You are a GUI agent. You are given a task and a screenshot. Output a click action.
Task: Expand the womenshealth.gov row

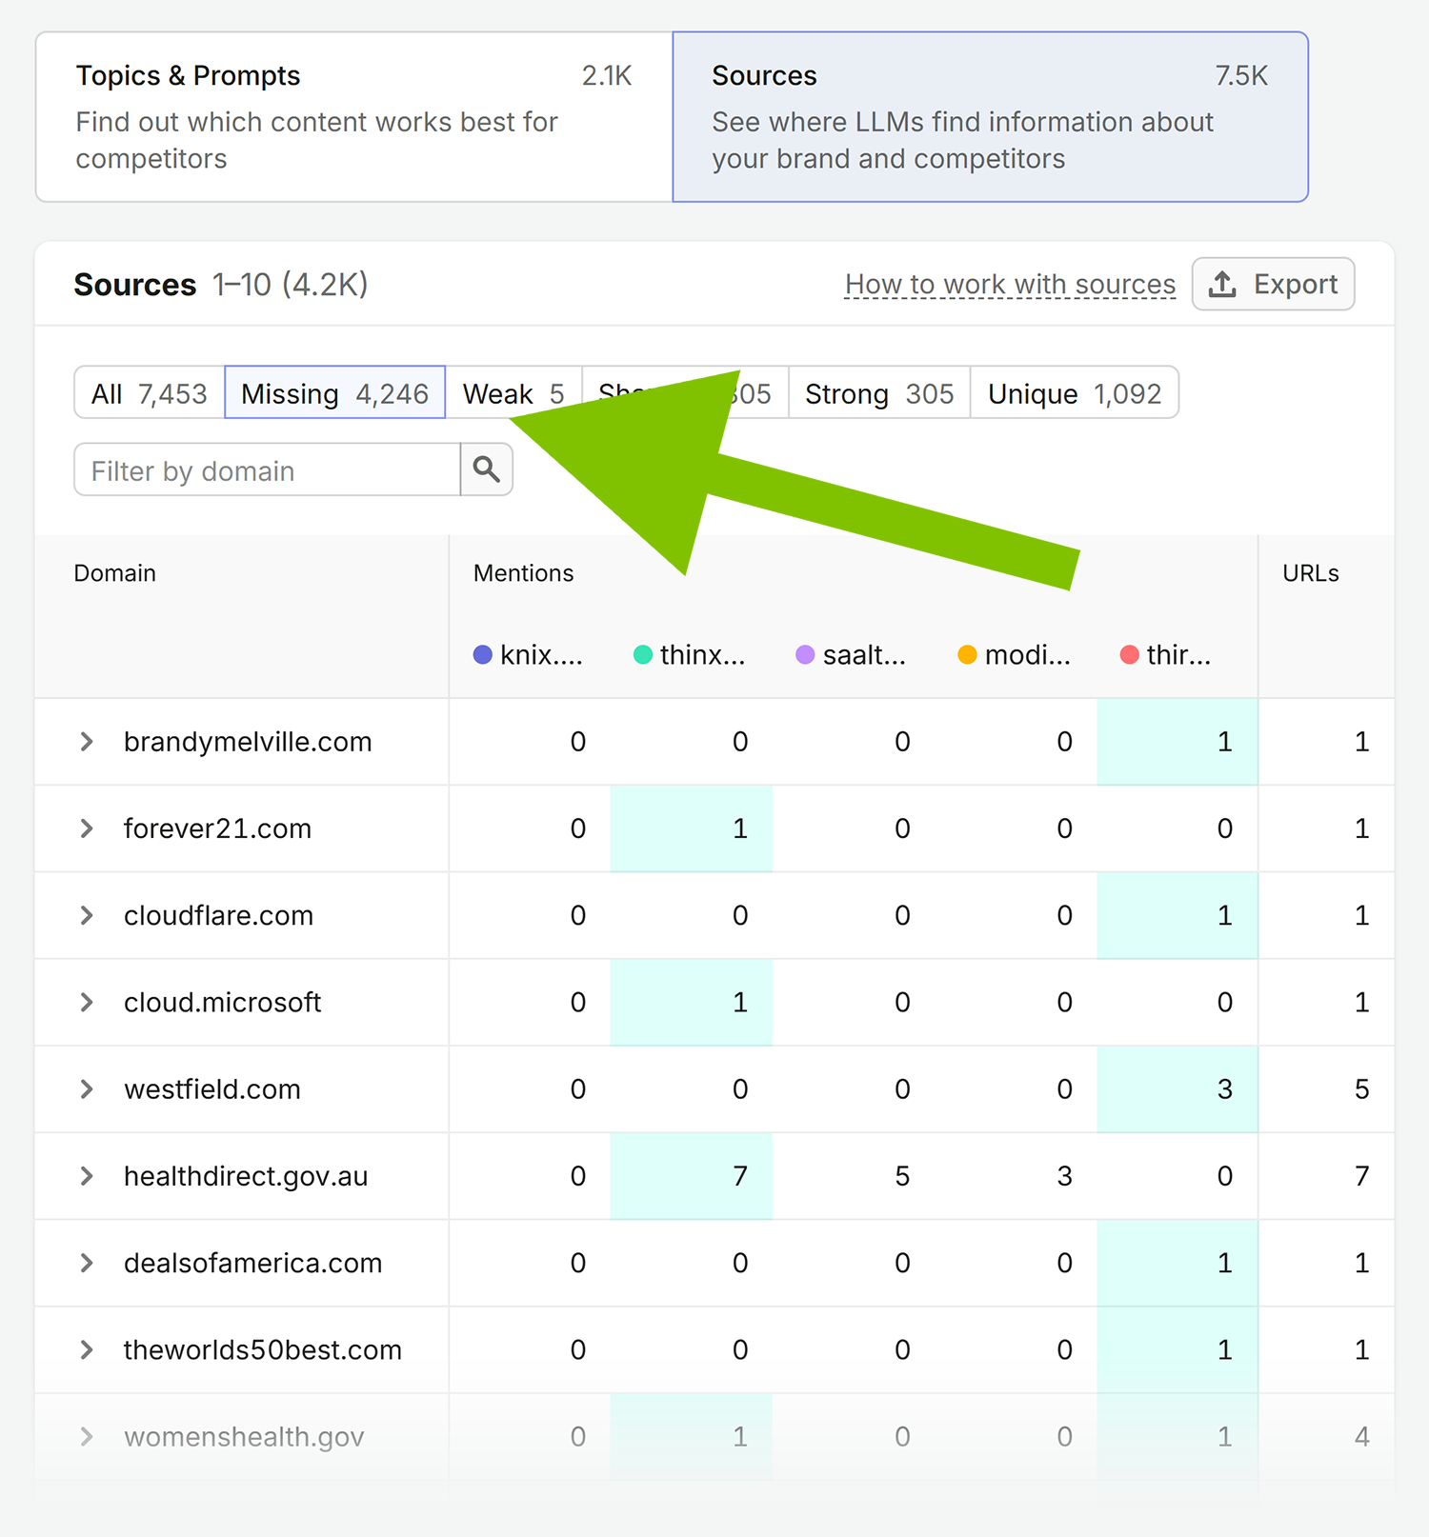[x=87, y=1436]
